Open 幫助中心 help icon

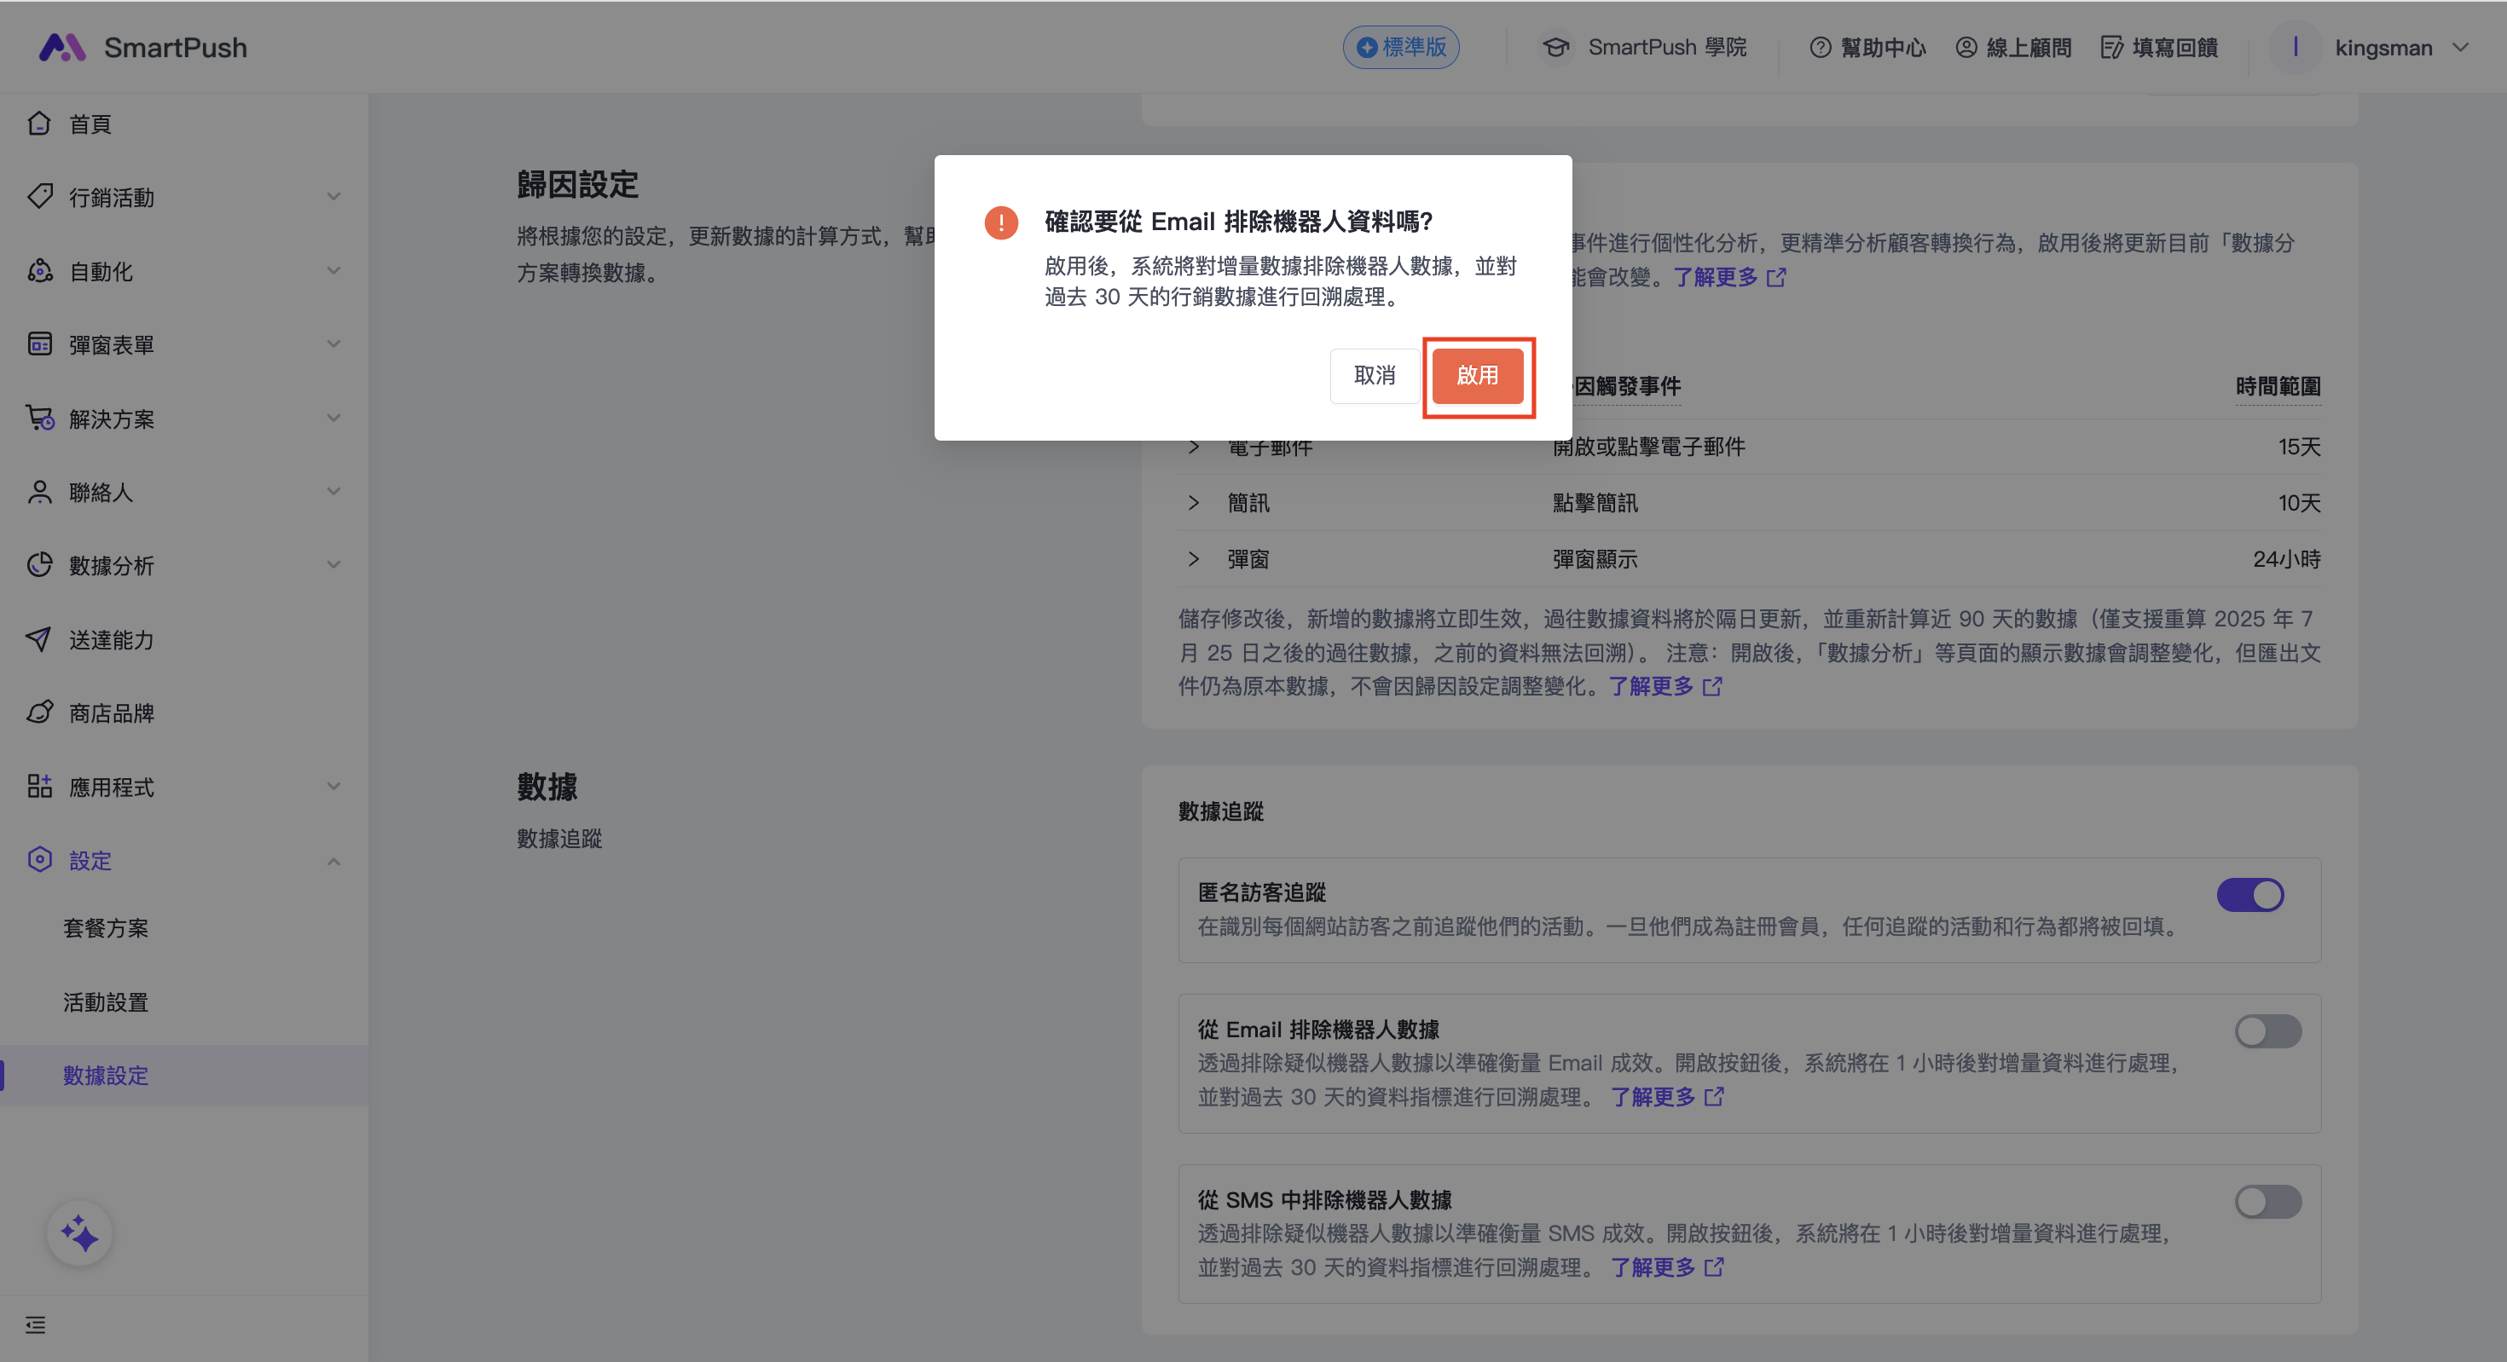click(1820, 47)
